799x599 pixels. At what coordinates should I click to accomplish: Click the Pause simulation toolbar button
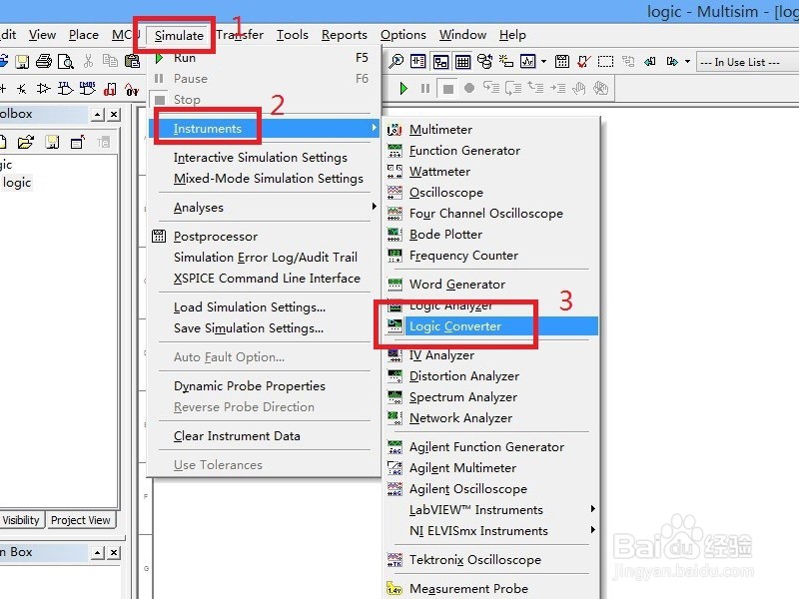coord(425,89)
